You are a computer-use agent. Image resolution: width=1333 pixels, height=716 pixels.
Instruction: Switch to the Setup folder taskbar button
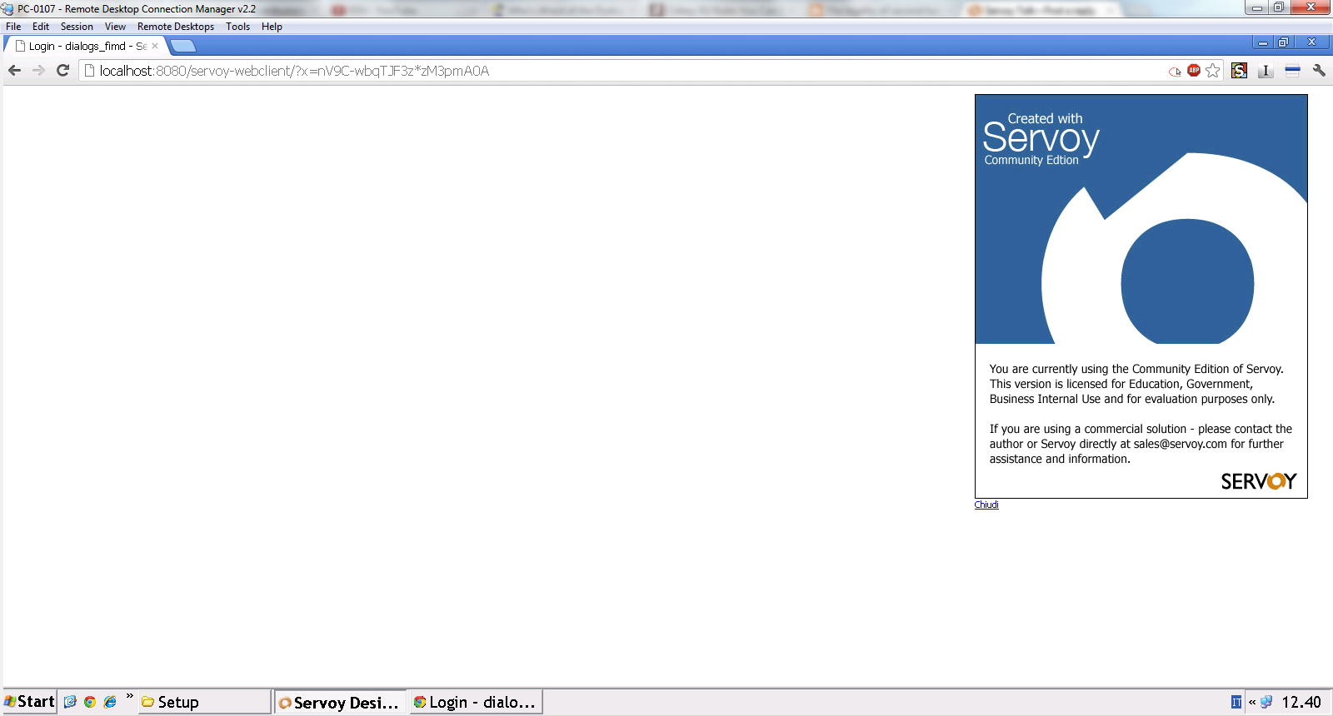pyautogui.click(x=205, y=702)
